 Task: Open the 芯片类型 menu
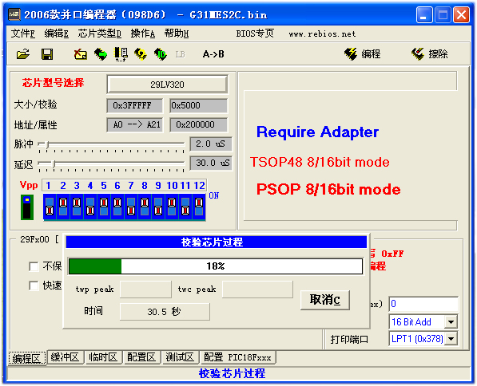[100, 33]
